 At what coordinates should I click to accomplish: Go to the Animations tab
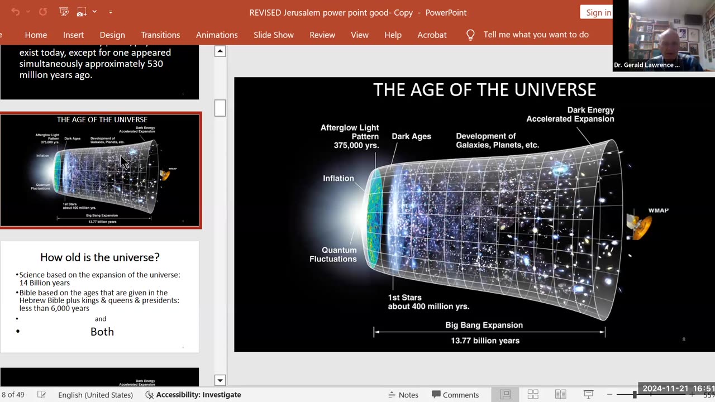217,35
